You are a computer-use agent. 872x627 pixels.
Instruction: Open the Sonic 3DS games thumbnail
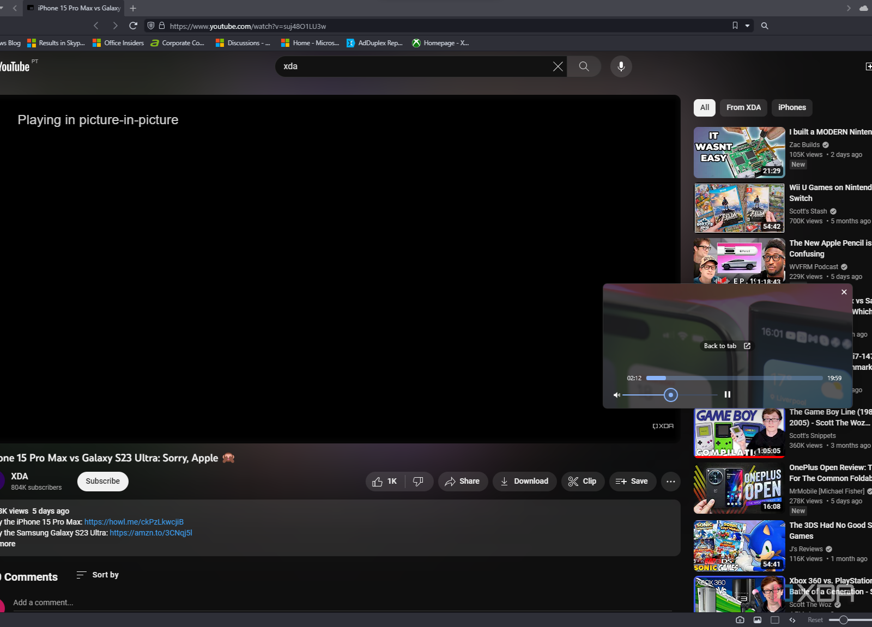pyautogui.click(x=739, y=546)
